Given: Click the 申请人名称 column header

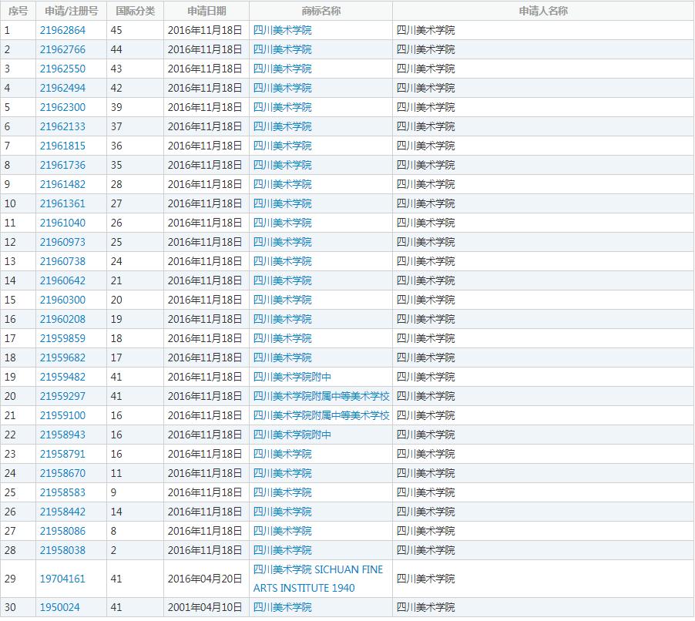Looking at the screenshot, I should click(x=543, y=11).
